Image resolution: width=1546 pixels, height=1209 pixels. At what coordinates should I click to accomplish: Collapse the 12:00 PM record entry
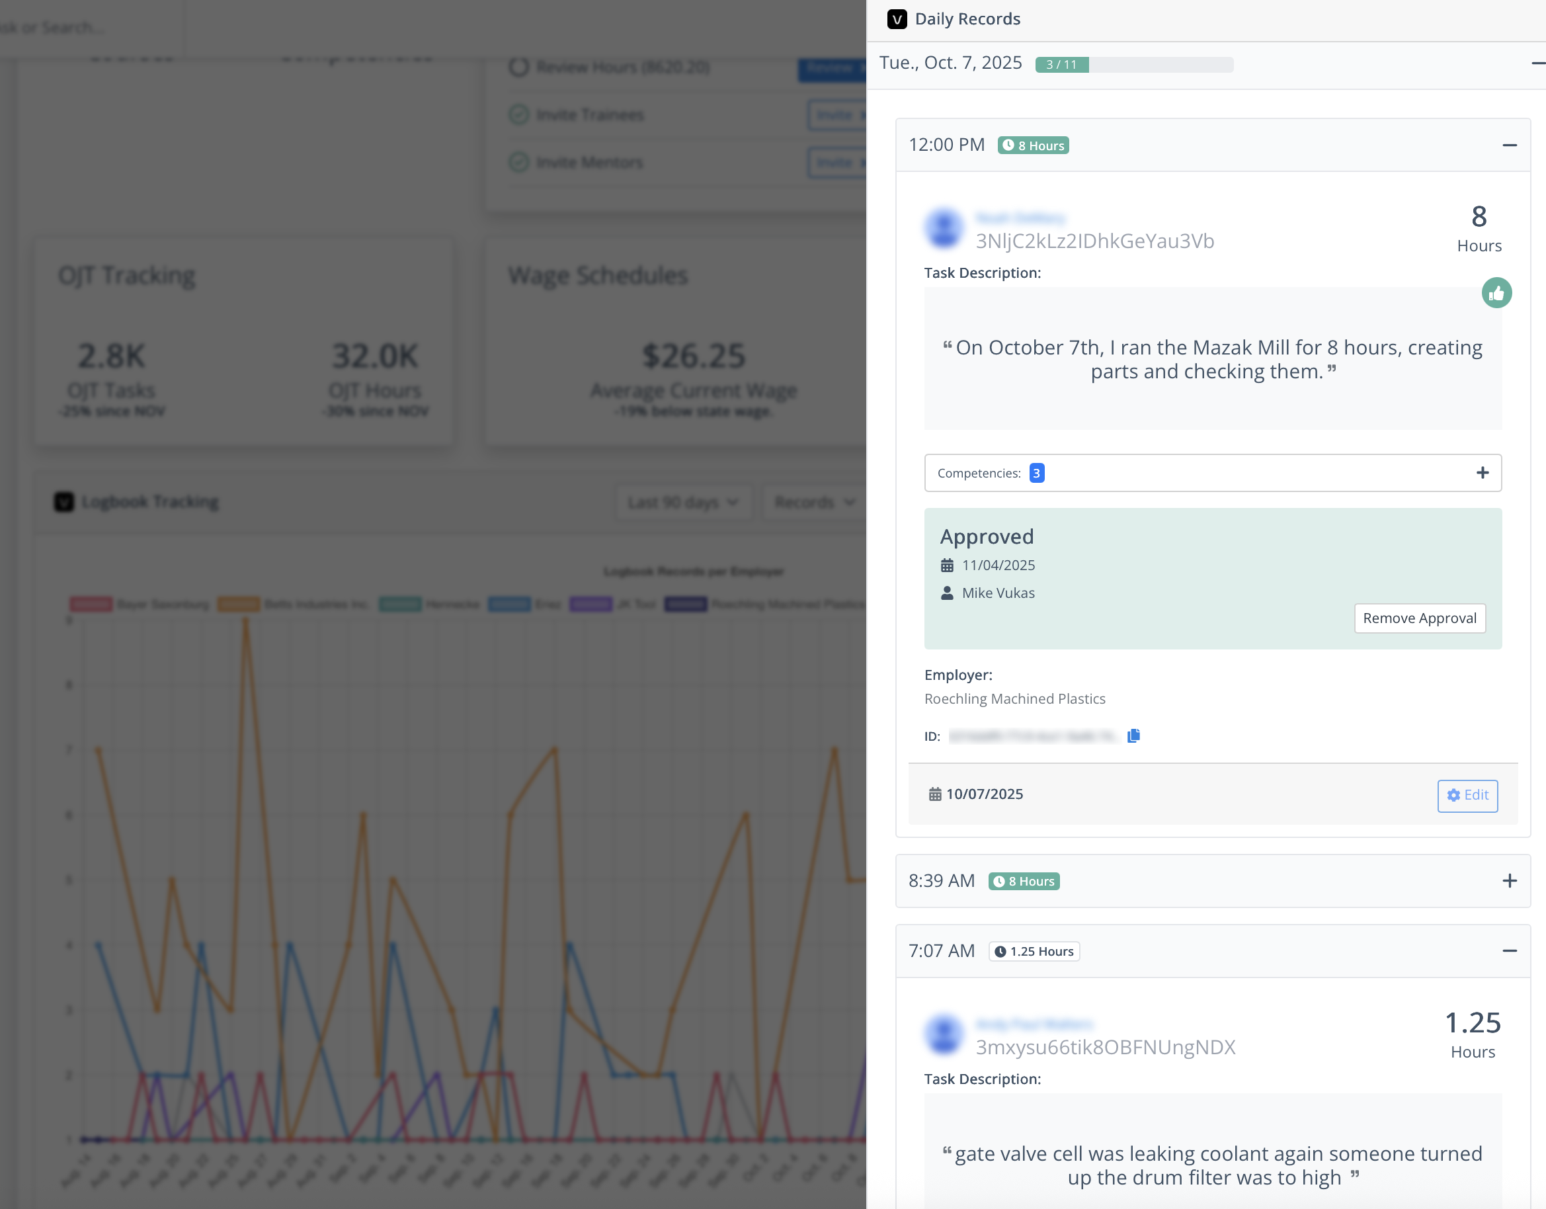(x=1508, y=145)
